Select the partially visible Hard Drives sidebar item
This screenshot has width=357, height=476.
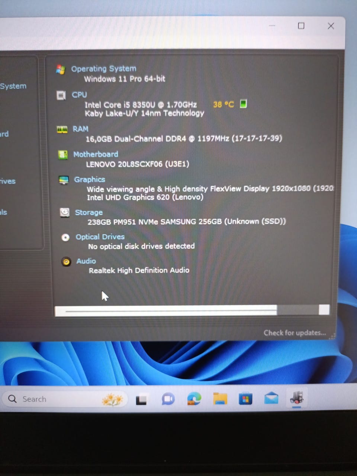tap(7, 181)
